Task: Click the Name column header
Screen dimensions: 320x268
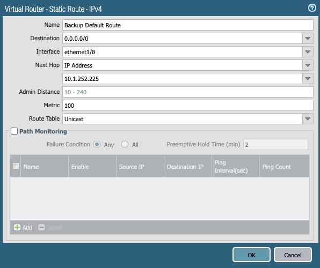Action: (x=45, y=166)
